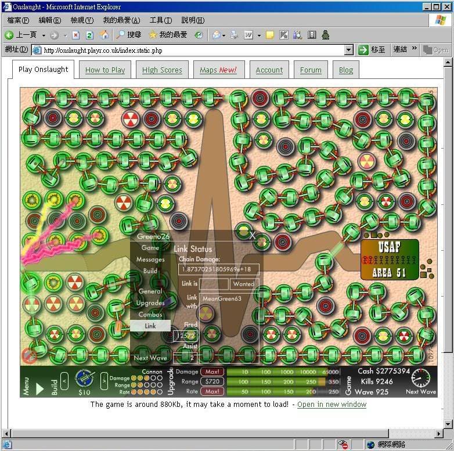Click the Refresh page icon
The image size is (454, 451).
[x=90, y=35]
